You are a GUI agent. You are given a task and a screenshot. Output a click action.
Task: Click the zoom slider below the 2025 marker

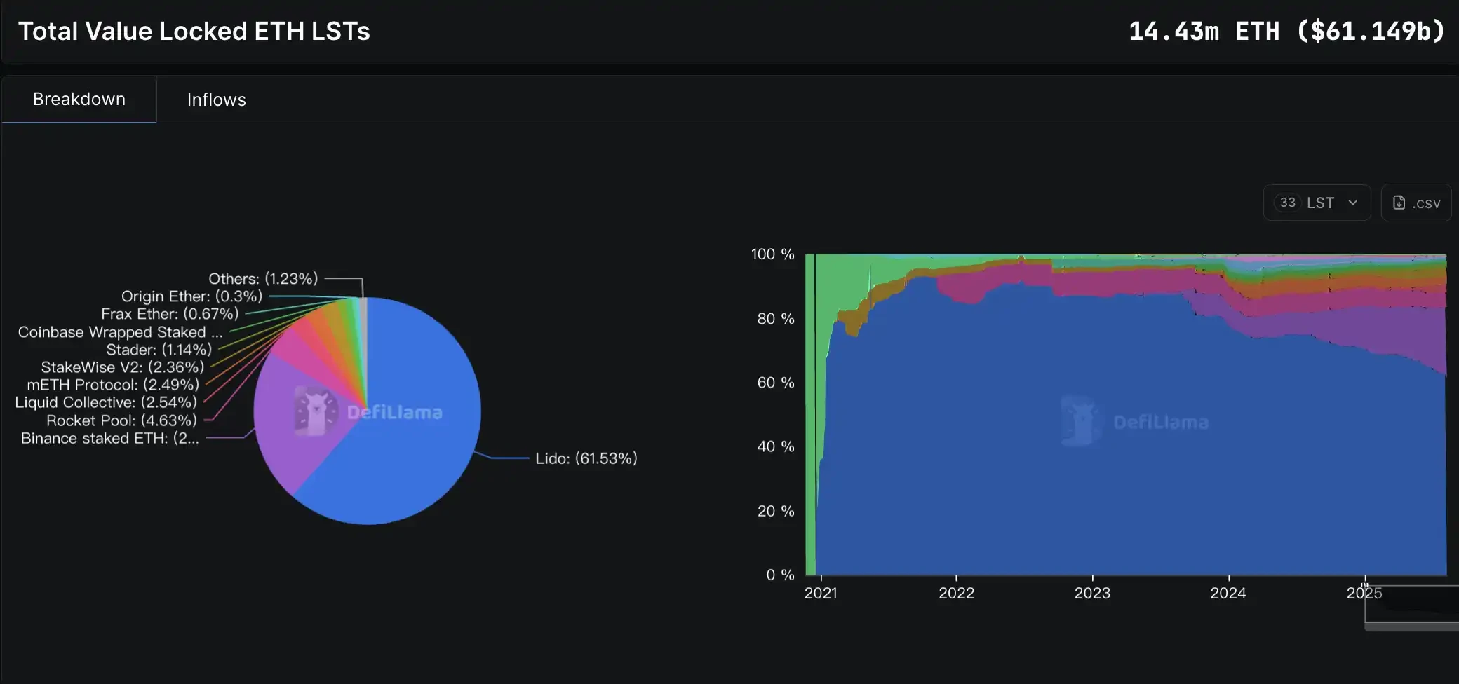[x=1411, y=608]
